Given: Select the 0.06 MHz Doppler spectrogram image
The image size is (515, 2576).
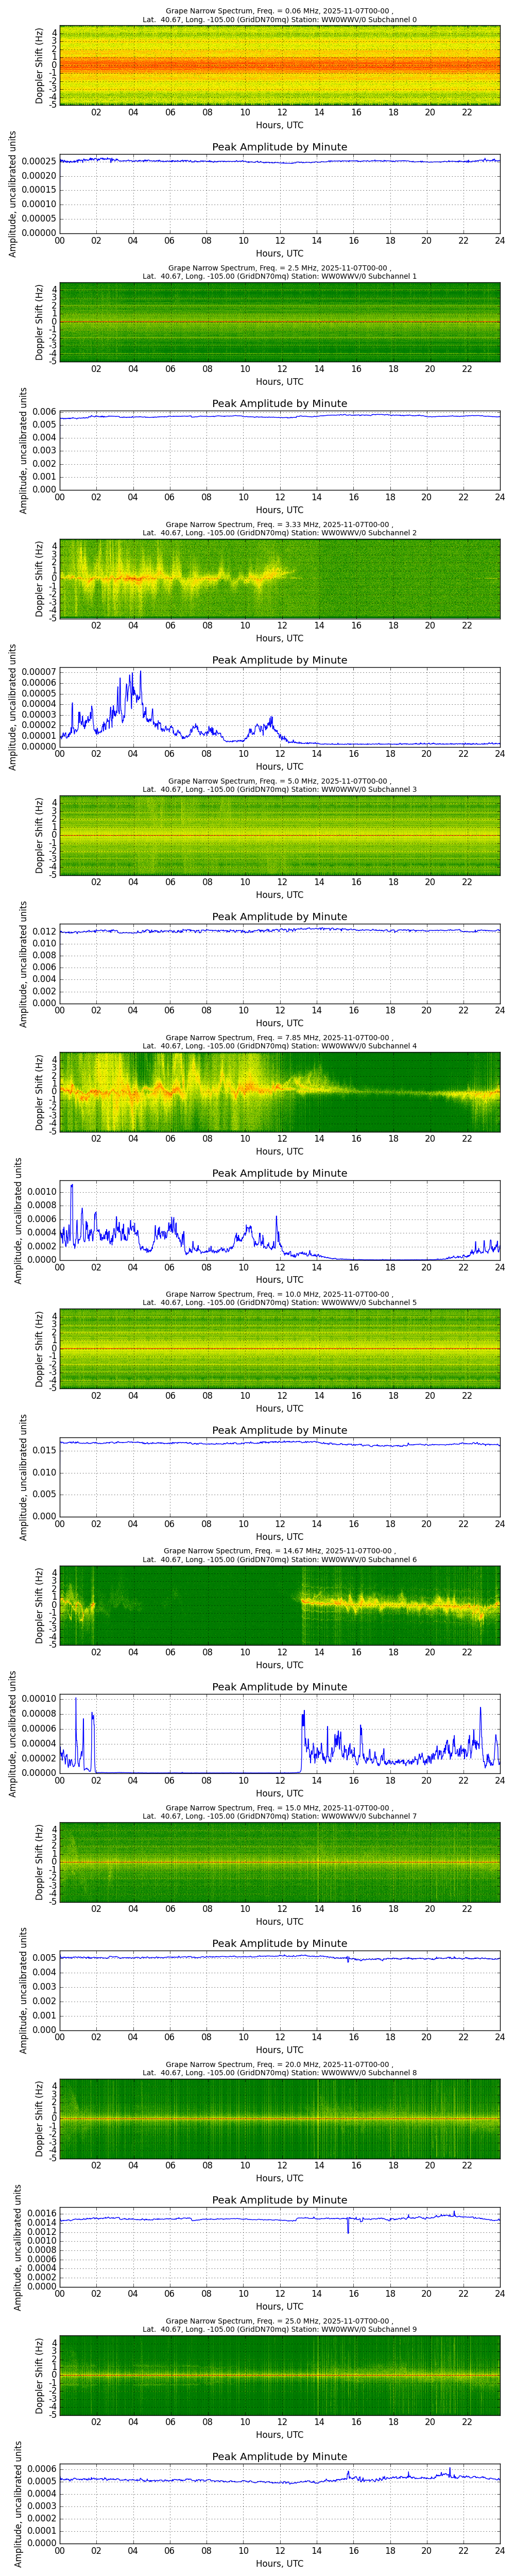Looking at the screenshot, I should tap(279, 65).
